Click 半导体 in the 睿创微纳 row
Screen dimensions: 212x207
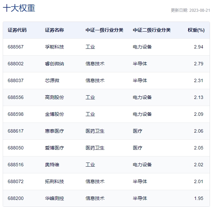140,64
